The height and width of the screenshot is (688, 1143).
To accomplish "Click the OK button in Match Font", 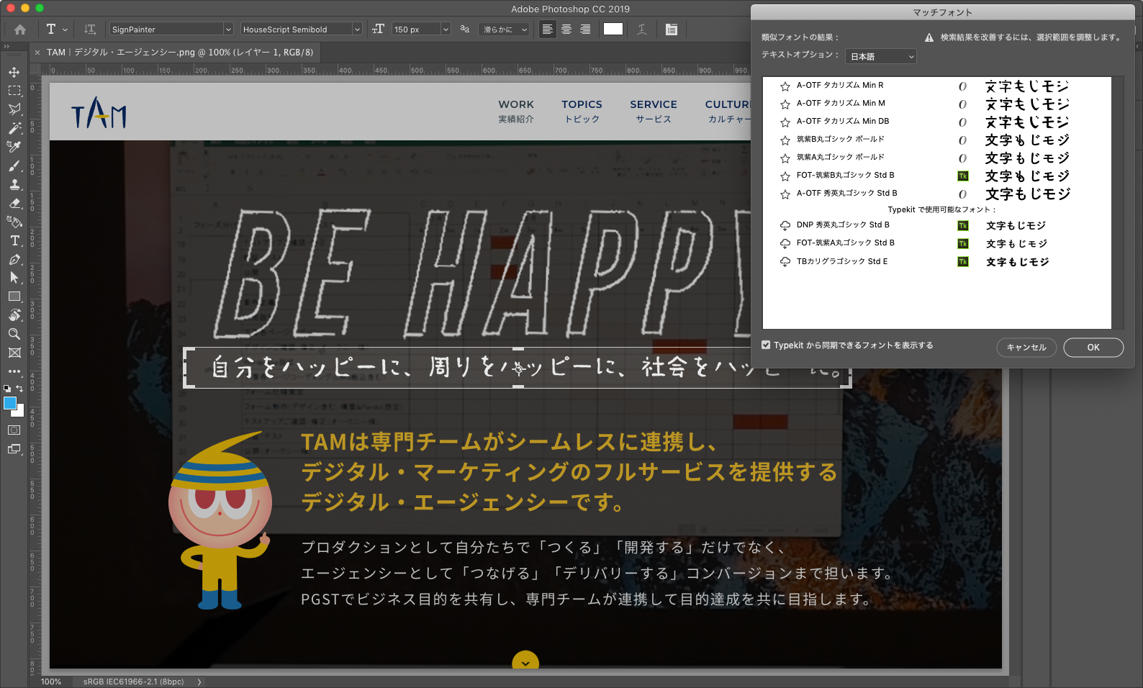I will click(x=1093, y=348).
